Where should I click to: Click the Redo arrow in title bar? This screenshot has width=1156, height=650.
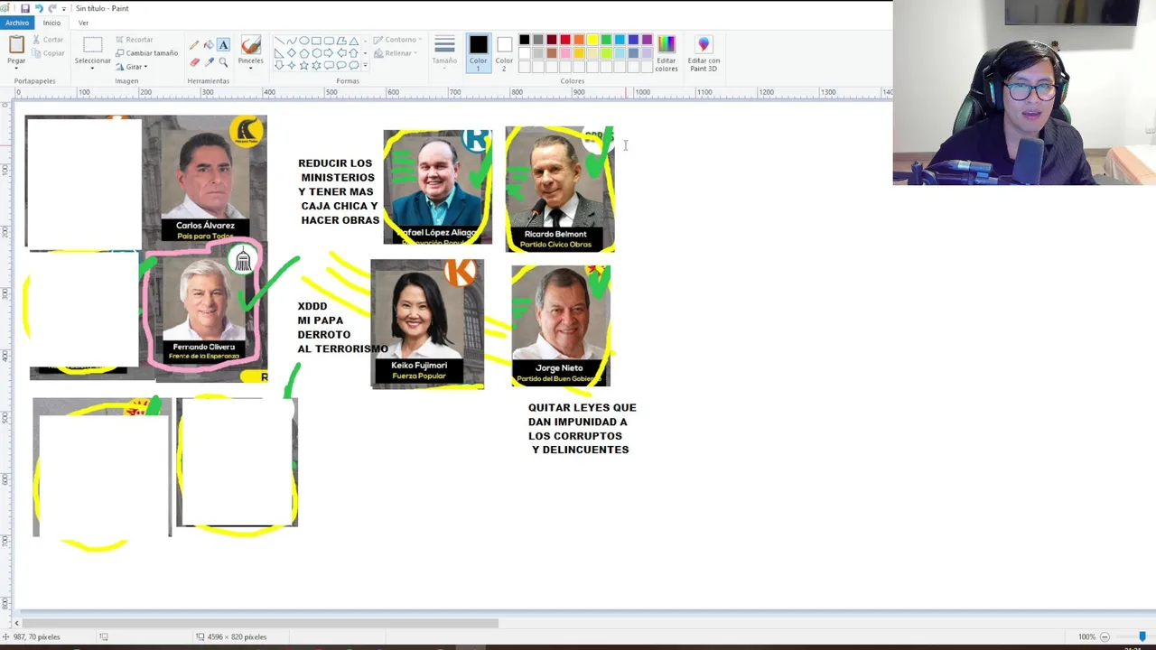point(51,8)
